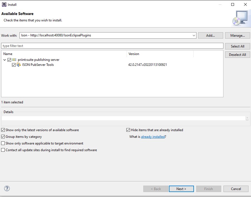Click the help question mark icon
The height and width of the screenshot is (197, 251).
click(7, 188)
